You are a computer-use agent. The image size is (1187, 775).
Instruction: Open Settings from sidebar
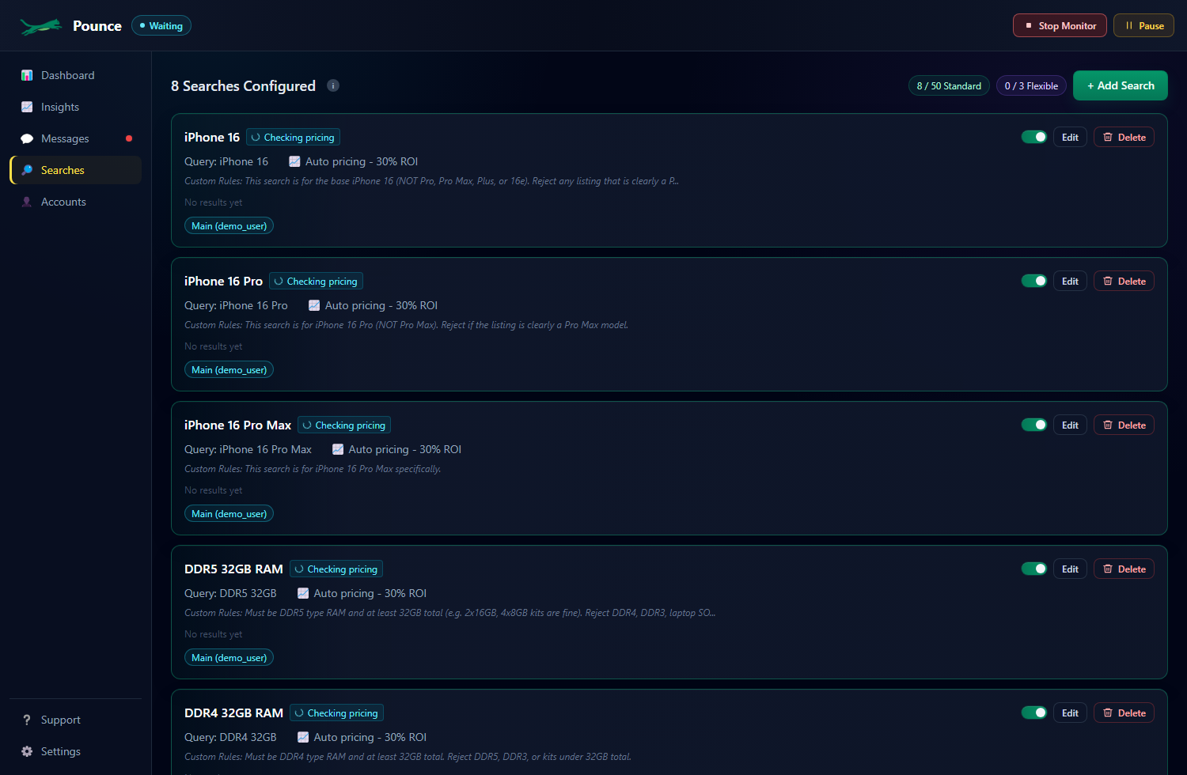pos(75,751)
